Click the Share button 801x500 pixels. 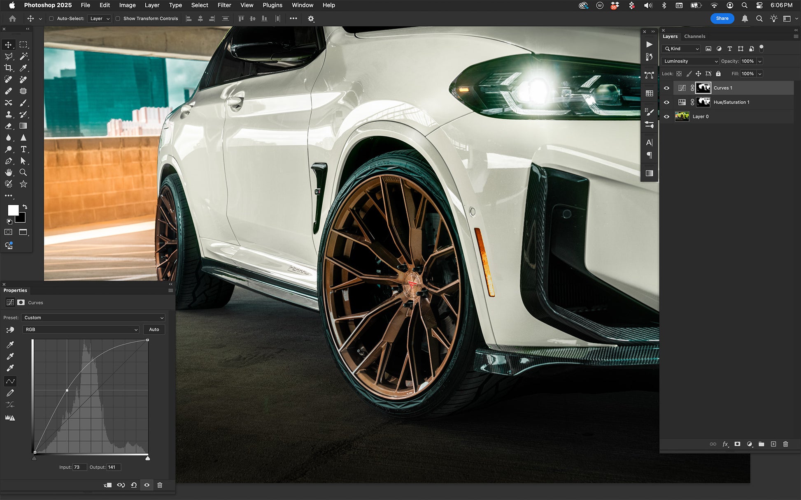pos(722,19)
